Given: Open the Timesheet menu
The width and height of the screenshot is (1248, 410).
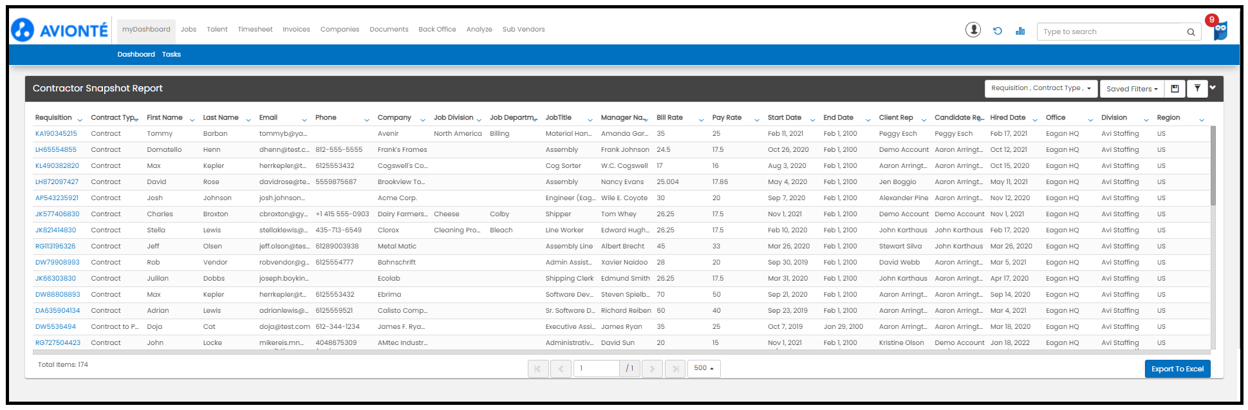Looking at the screenshot, I should click(255, 30).
